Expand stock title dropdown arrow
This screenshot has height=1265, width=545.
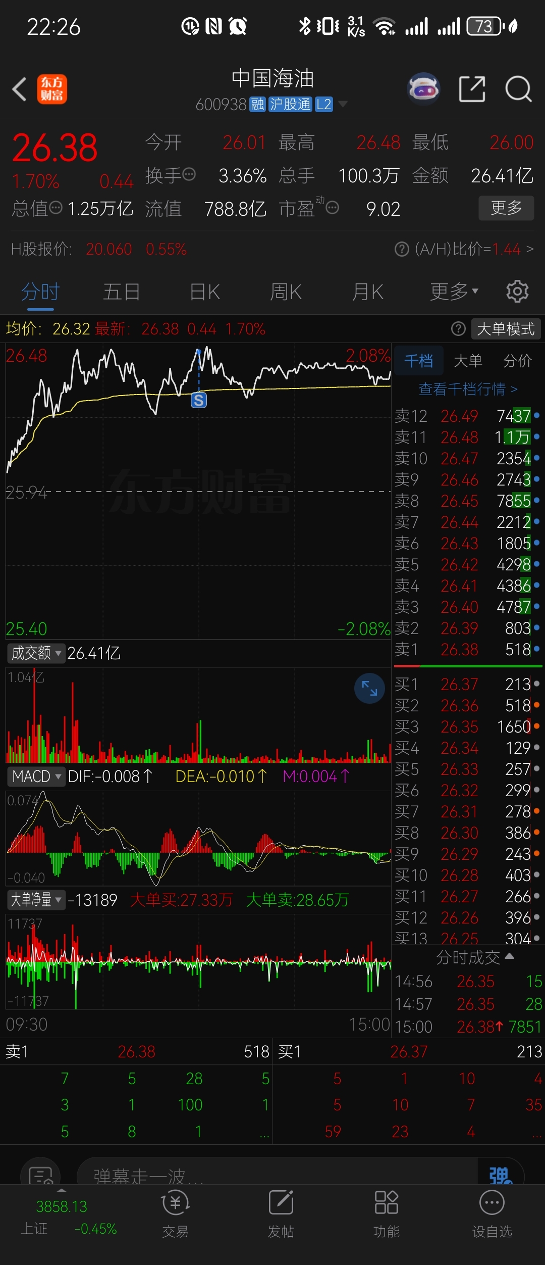pos(343,104)
